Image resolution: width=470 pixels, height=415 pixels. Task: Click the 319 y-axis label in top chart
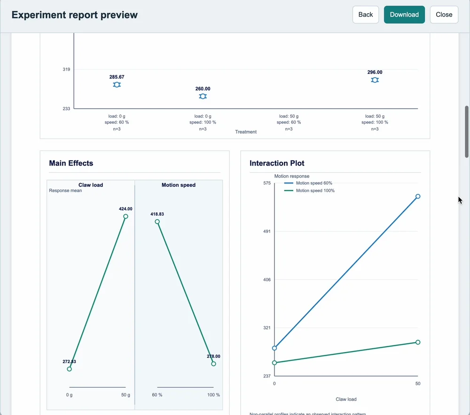click(x=66, y=69)
